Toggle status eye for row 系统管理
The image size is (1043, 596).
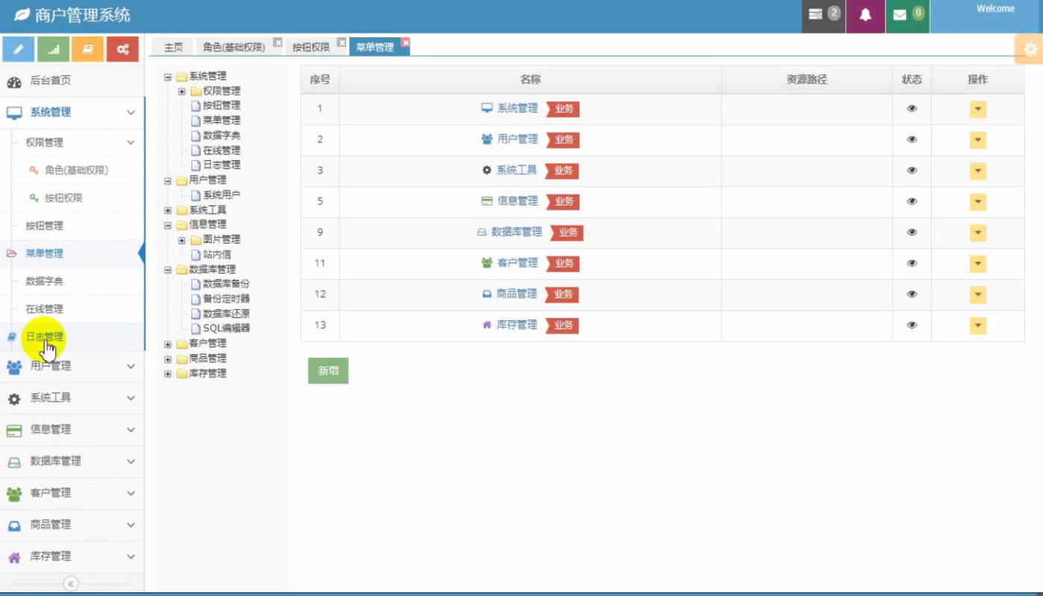[912, 109]
